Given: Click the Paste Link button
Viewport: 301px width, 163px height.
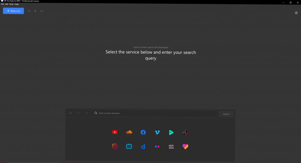Looking at the screenshot, I should point(14,11).
